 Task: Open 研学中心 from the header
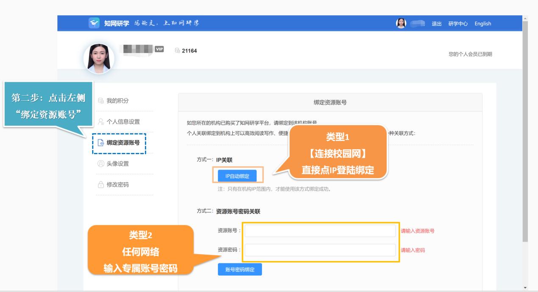click(458, 24)
